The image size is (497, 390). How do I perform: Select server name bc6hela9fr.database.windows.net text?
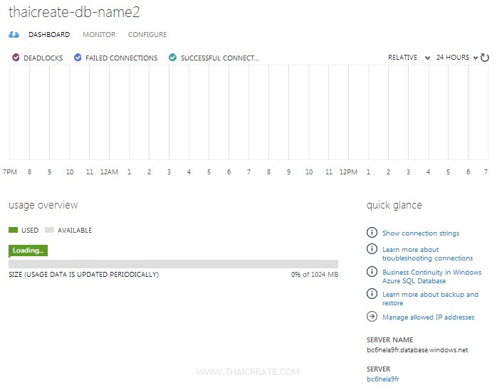417,350
